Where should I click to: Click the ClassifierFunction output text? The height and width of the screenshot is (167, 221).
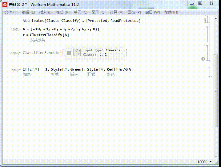click(42, 53)
